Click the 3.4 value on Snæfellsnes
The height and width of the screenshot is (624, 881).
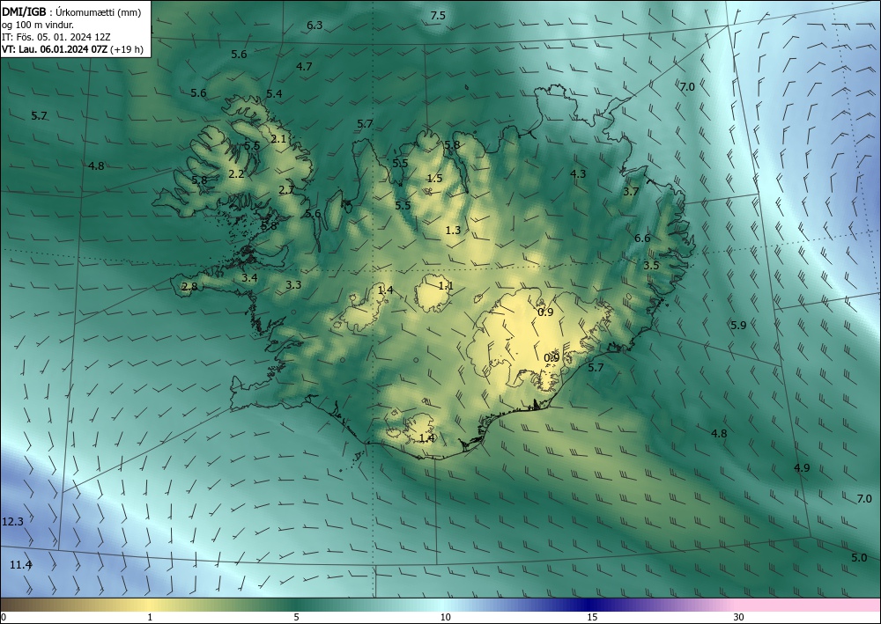pos(249,277)
